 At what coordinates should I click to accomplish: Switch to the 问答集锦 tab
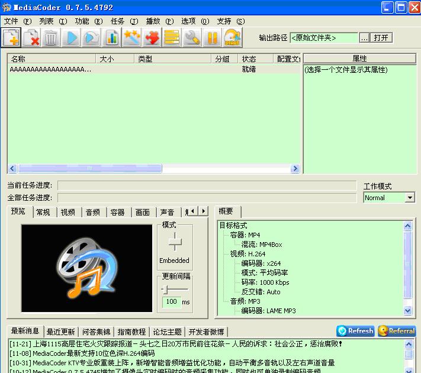click(96, 332)
